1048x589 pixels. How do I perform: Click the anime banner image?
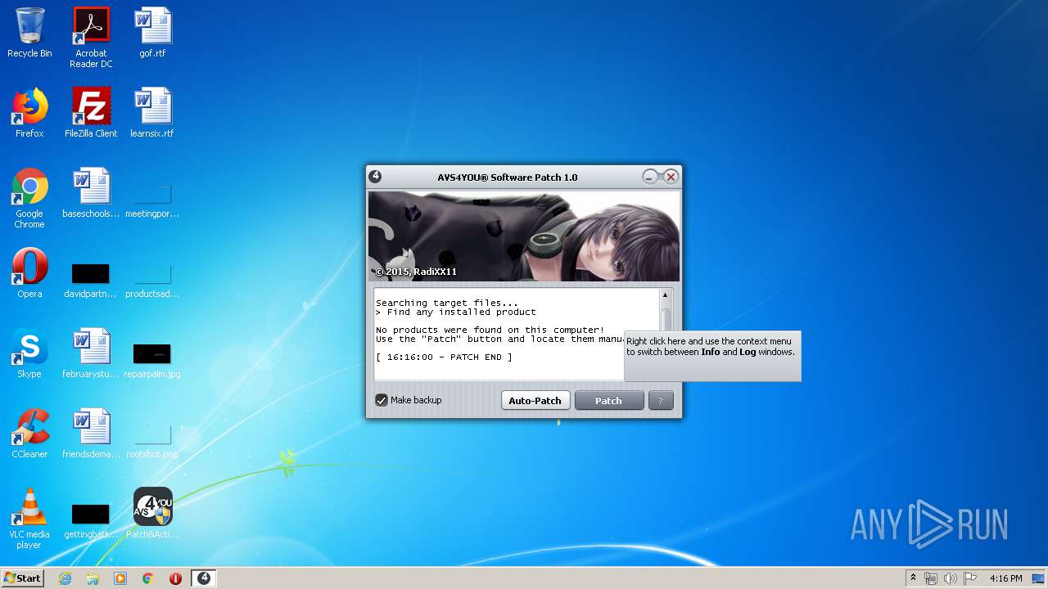point(524,236)
